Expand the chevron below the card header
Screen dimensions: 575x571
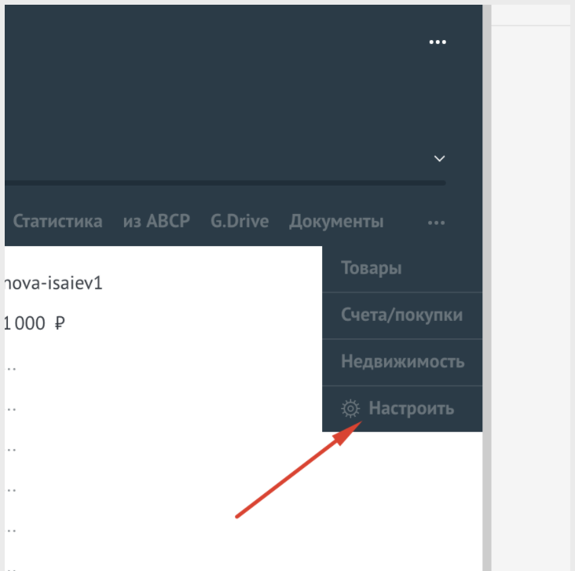coord(440,159)
